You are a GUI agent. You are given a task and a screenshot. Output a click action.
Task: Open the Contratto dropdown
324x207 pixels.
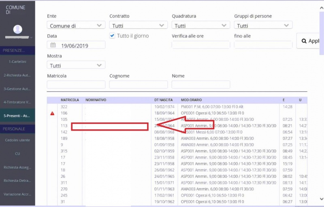point(139,25)
